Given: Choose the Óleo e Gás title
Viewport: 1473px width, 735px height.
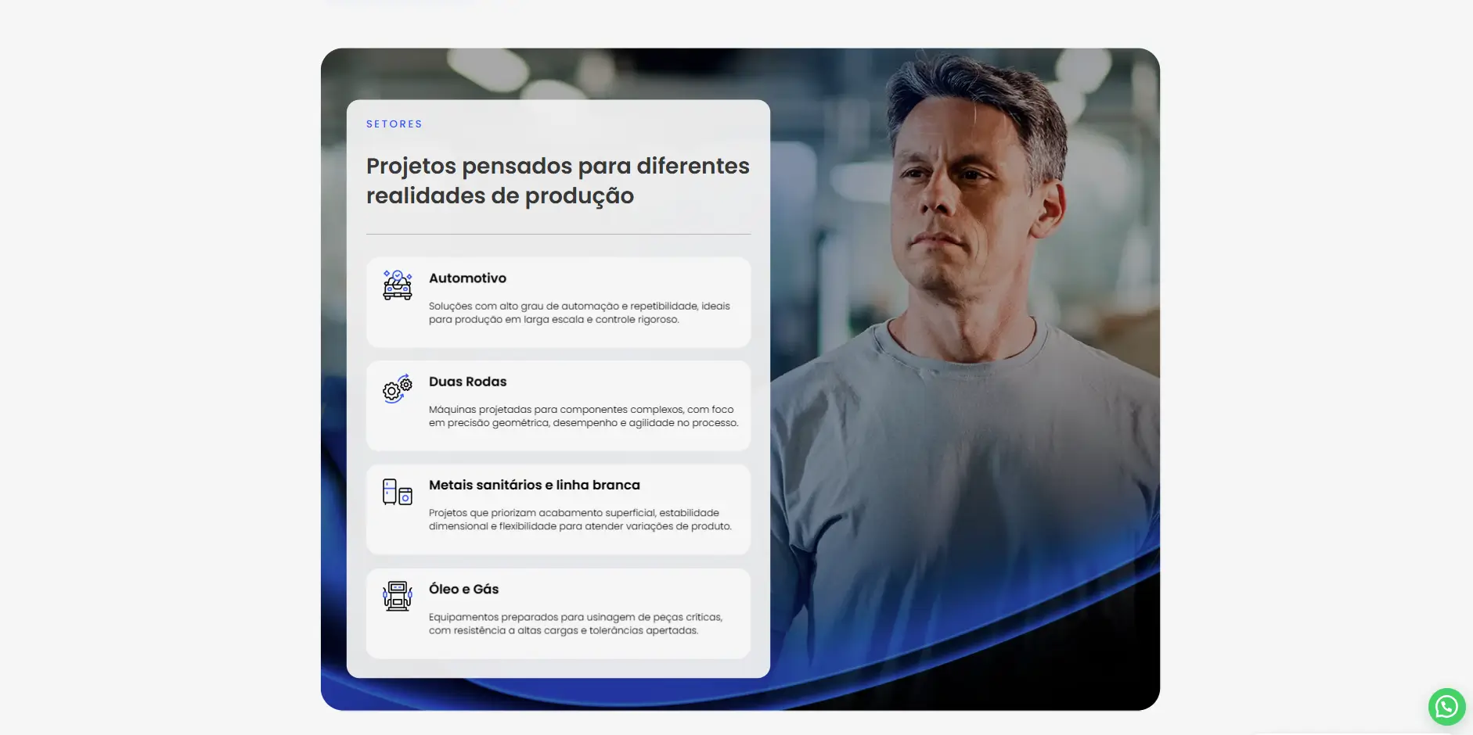Looking at the screenshot, I should pyautogui.click(x=463, y=590).
